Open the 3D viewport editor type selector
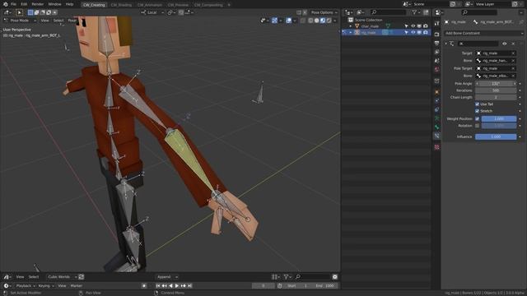 tap(7, 12)
